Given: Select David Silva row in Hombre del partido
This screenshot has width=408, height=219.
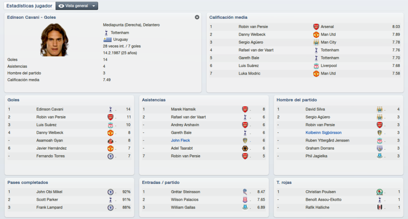Looking at the screenshot, I should point(339,109).
